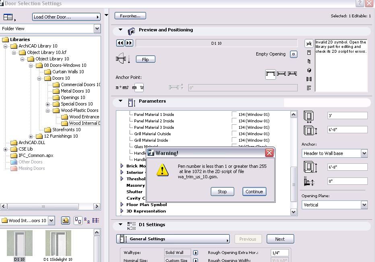375x262 pixels.
Task: Select the Storefronts 10 folder
Action: pyautogui.click(x=66, y=130)
